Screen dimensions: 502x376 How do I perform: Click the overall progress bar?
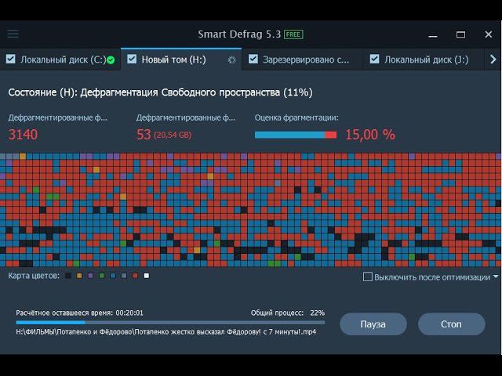tap(170, 323)
